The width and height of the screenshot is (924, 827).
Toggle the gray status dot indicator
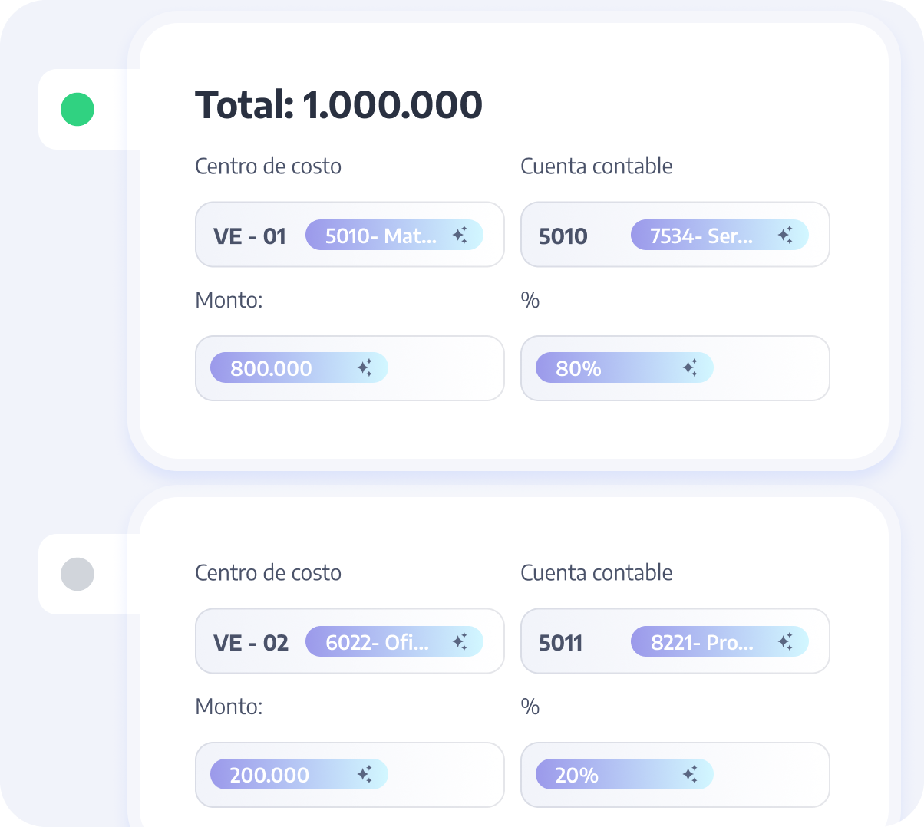point(78,574)
